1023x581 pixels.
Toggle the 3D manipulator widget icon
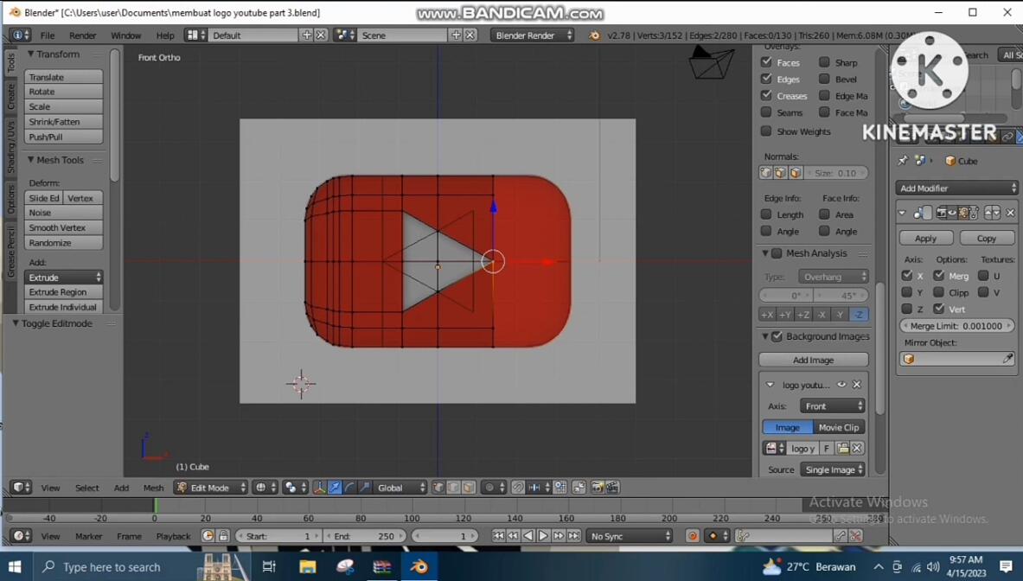tap(319, 487)
